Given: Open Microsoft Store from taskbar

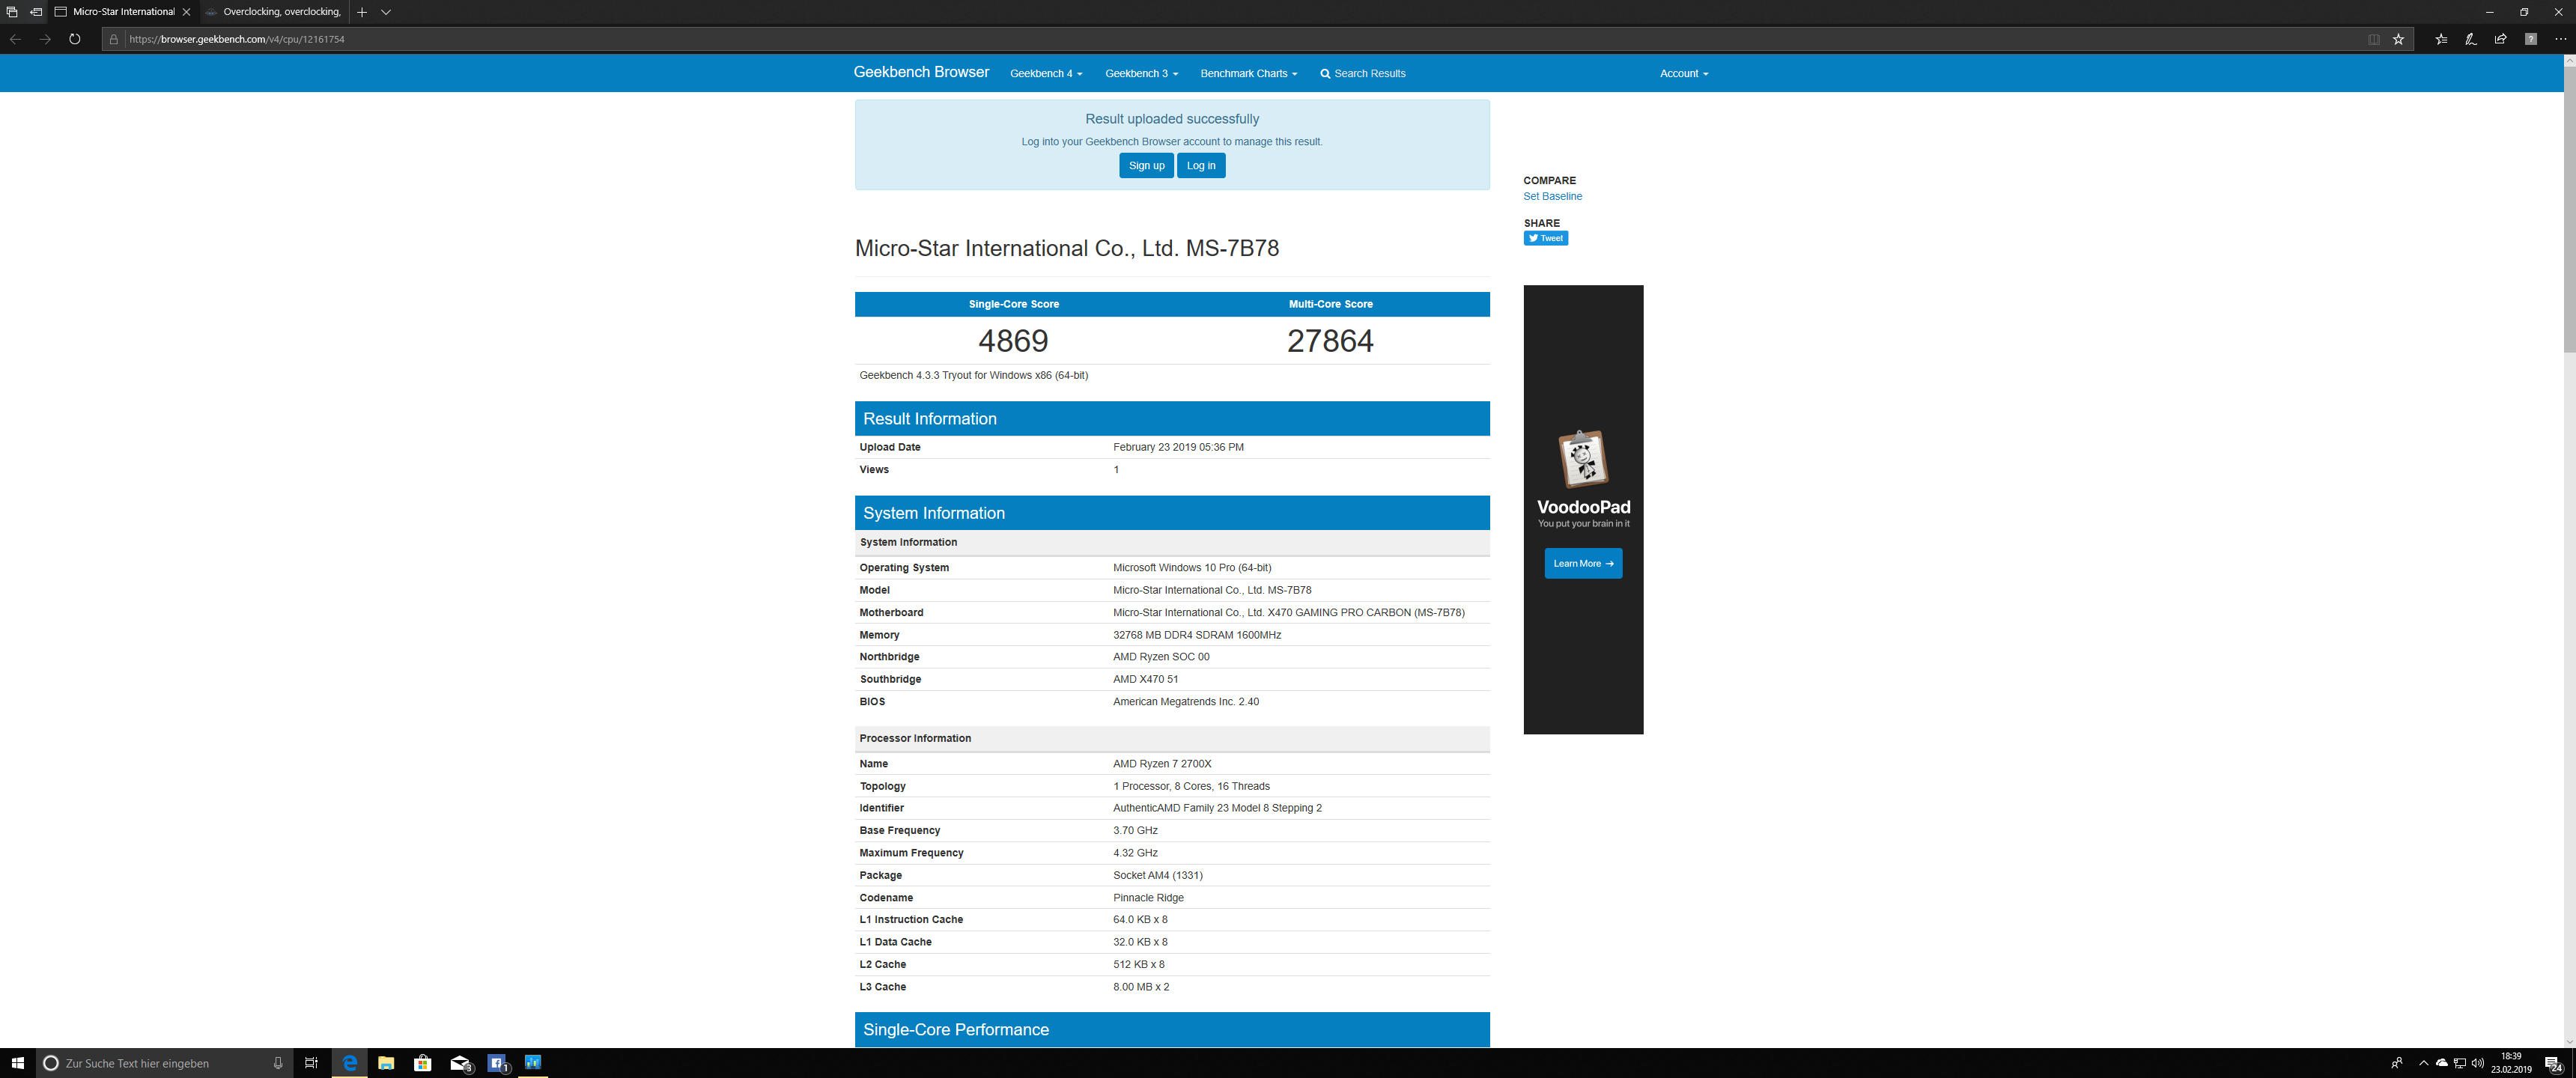Looking at the screenshot, I should [x=423, y=1063].
